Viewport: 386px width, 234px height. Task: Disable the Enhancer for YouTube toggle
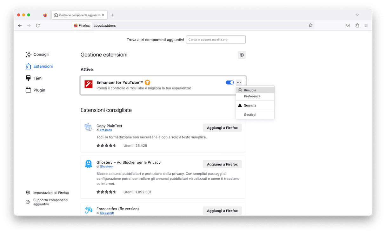pos(230,82)
